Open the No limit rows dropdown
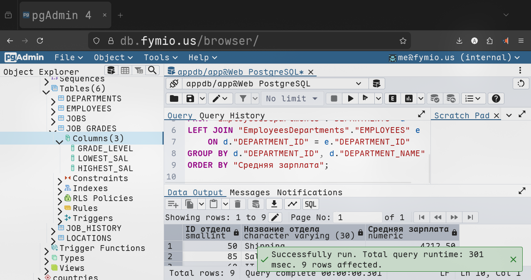The width and height of the screenshot is (531, 280). tap(292, 98)
